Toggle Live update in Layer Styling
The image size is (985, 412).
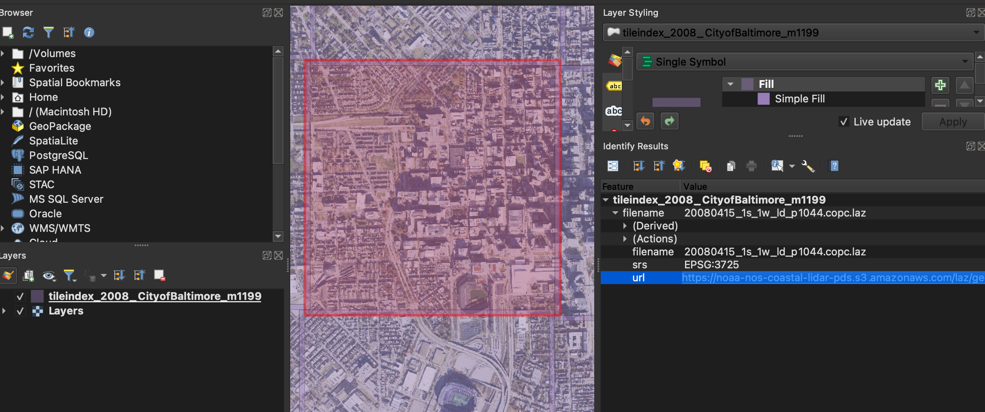coord(844,121)
